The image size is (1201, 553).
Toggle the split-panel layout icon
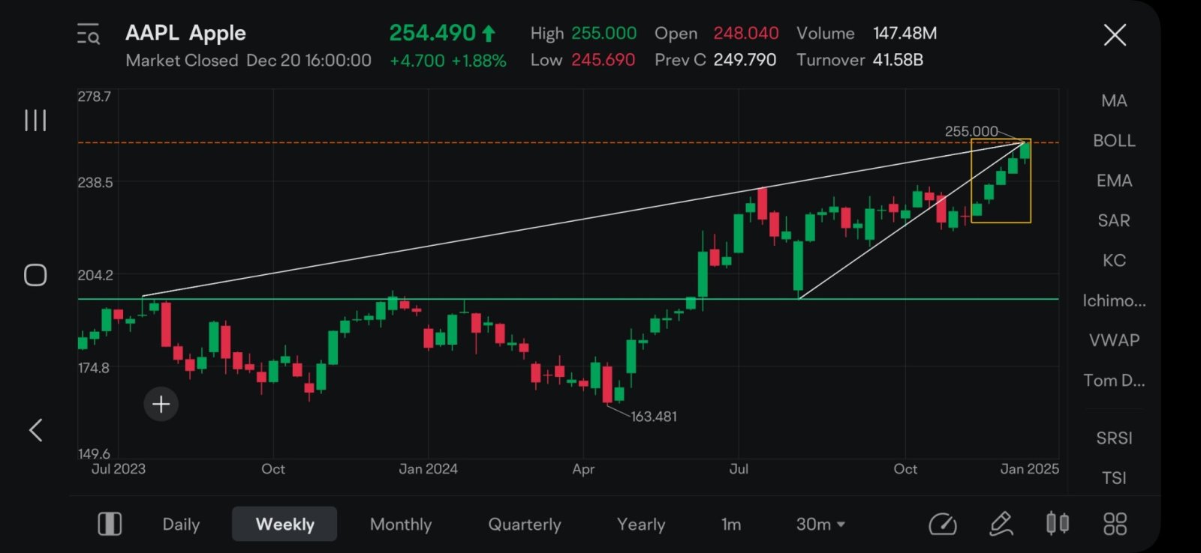click(x=110, y=524)
